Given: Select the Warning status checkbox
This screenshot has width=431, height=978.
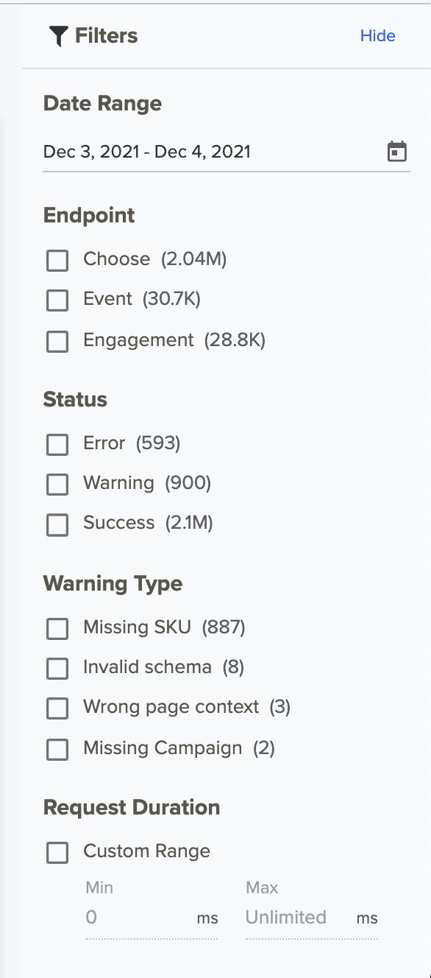Looking at the screenshot, I should click(57, 485).
